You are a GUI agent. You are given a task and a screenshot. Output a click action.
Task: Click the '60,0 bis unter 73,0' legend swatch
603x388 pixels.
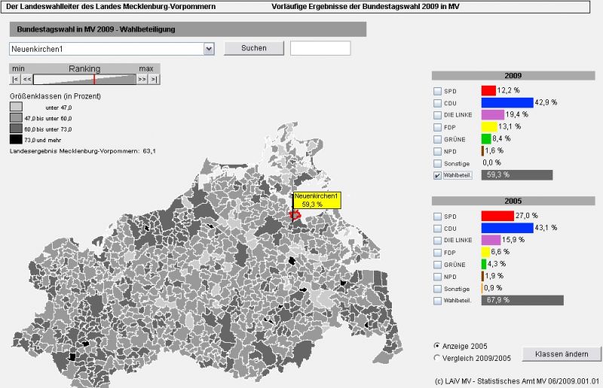[16, 128]
